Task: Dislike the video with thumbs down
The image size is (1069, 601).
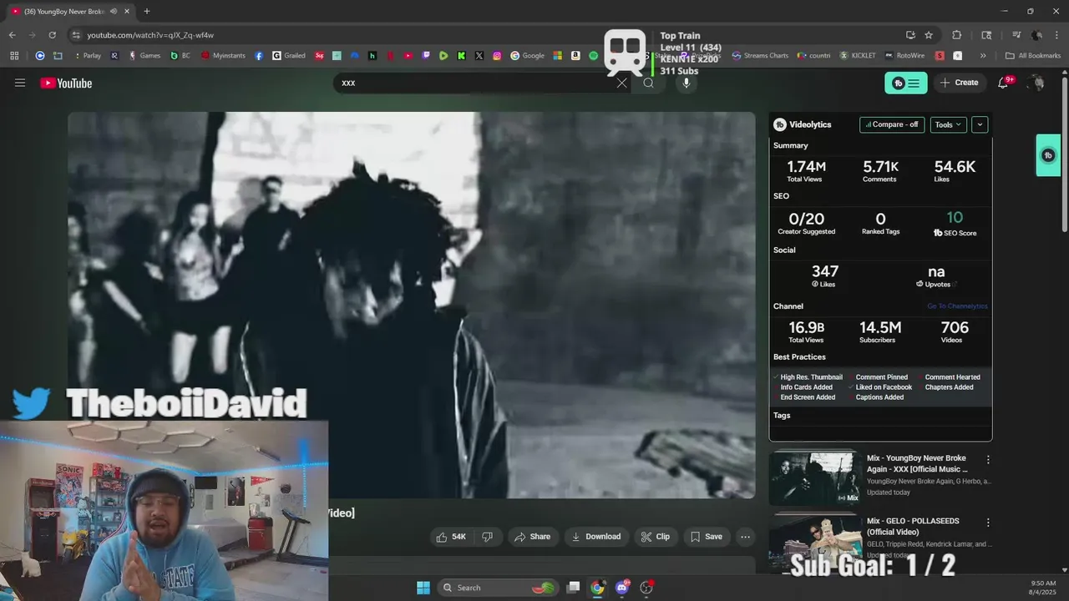Action: click(x=488, y=537)
